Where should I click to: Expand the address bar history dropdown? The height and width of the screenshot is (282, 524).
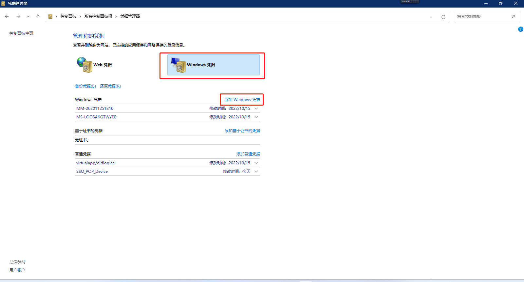coord(431,17)
